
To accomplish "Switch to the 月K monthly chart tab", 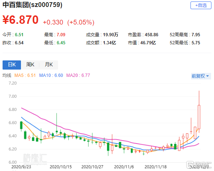I will (x=49, y=65).
